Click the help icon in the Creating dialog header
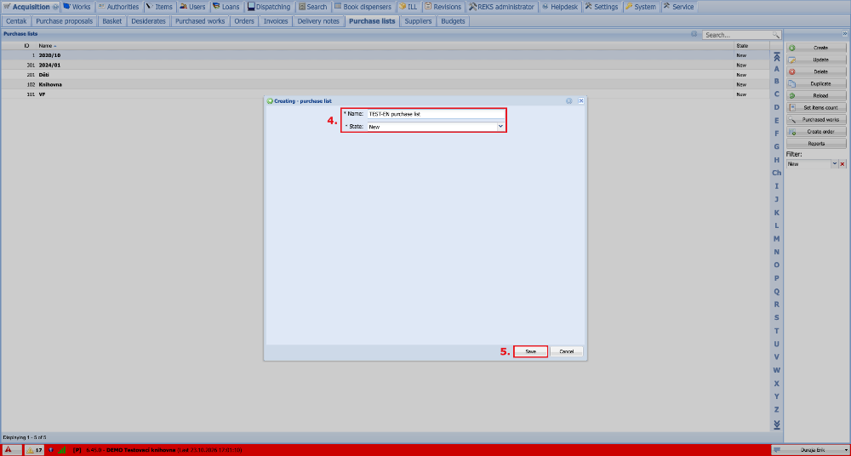The width and height of the screenshot is (851, 456). pyautogui.click(x=569, y=101)
